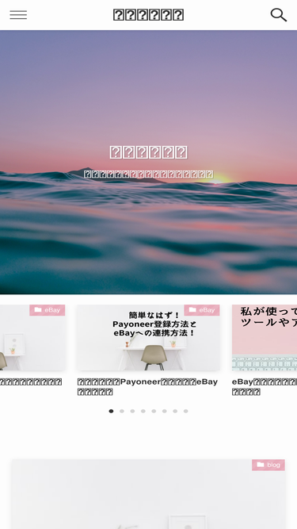The image size is (297, 529).
Task: Click eBay tag on leftmost partial card
Action: 48,310
